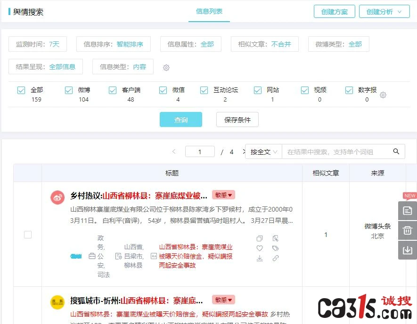Viewport: 417px width, 324px height.
Task: Open 信息排序: 智能排序 filter dropdown
Action: tap(114, 44)
